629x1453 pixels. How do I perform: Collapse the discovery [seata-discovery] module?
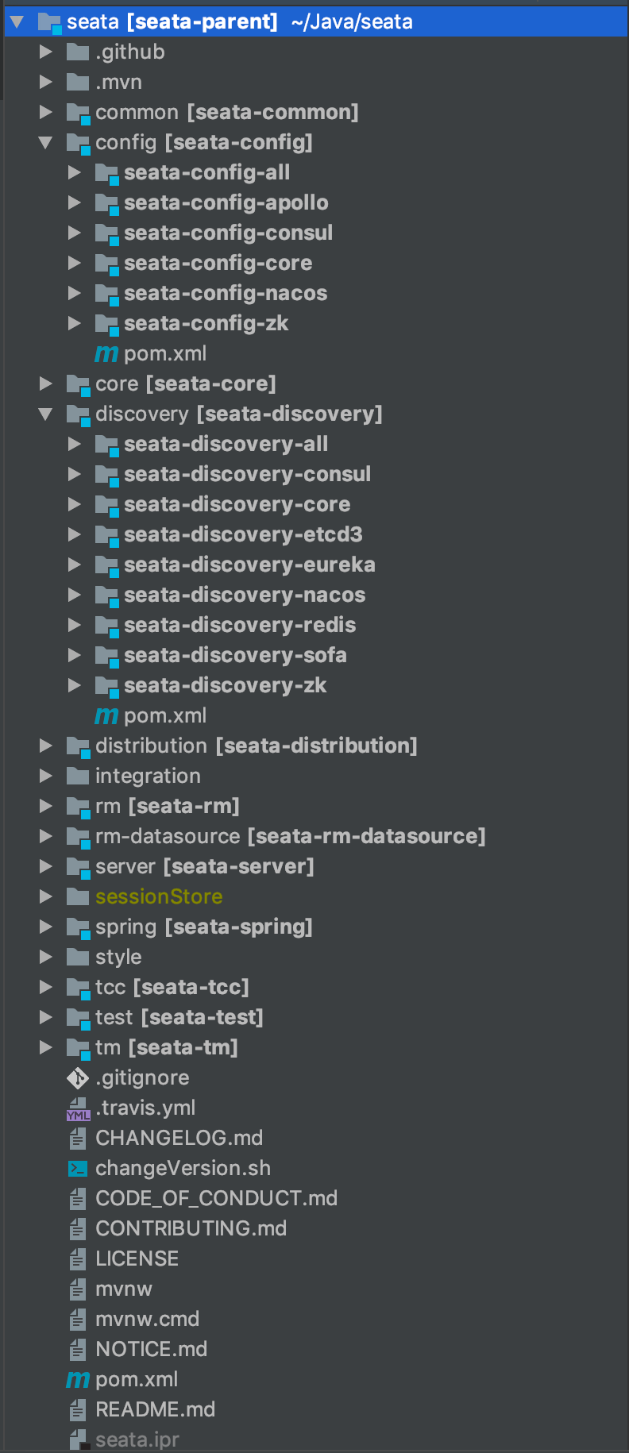(46, 414)
